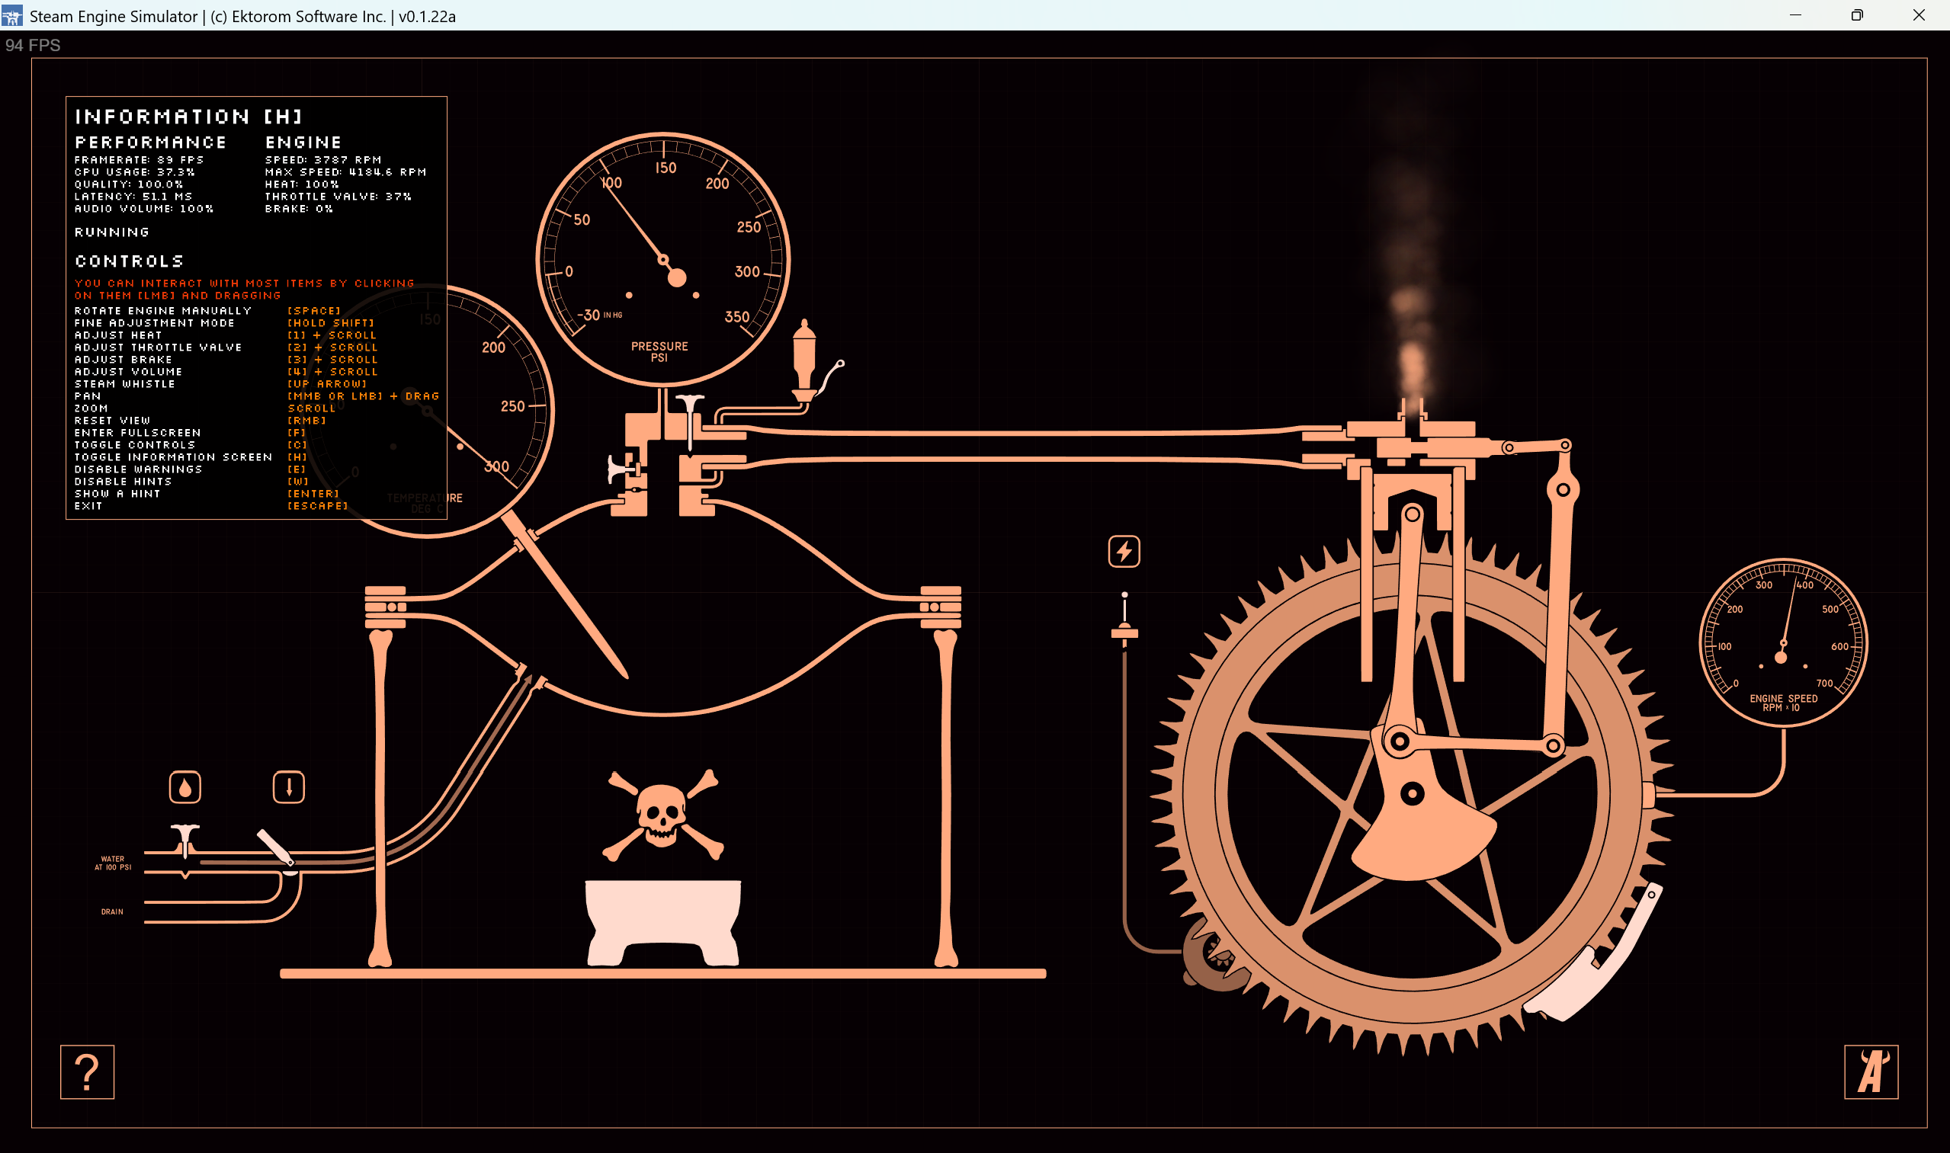Click the 'DRAIN' pipe label
The width and height of the screenshot is (1950, 1153).
click(x=112, y=911)
